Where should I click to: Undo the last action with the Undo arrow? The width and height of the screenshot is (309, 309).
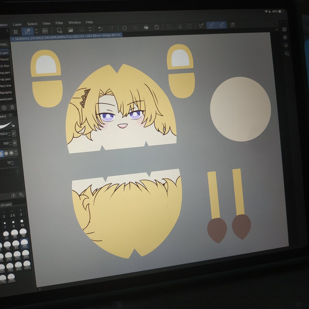coord(100,29)
